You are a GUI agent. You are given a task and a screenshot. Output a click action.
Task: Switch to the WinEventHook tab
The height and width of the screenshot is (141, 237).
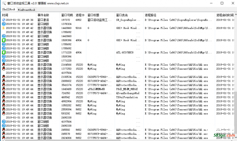[x=27, y=10]
